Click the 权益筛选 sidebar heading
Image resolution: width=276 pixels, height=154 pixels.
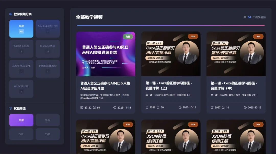pos(20,109)
